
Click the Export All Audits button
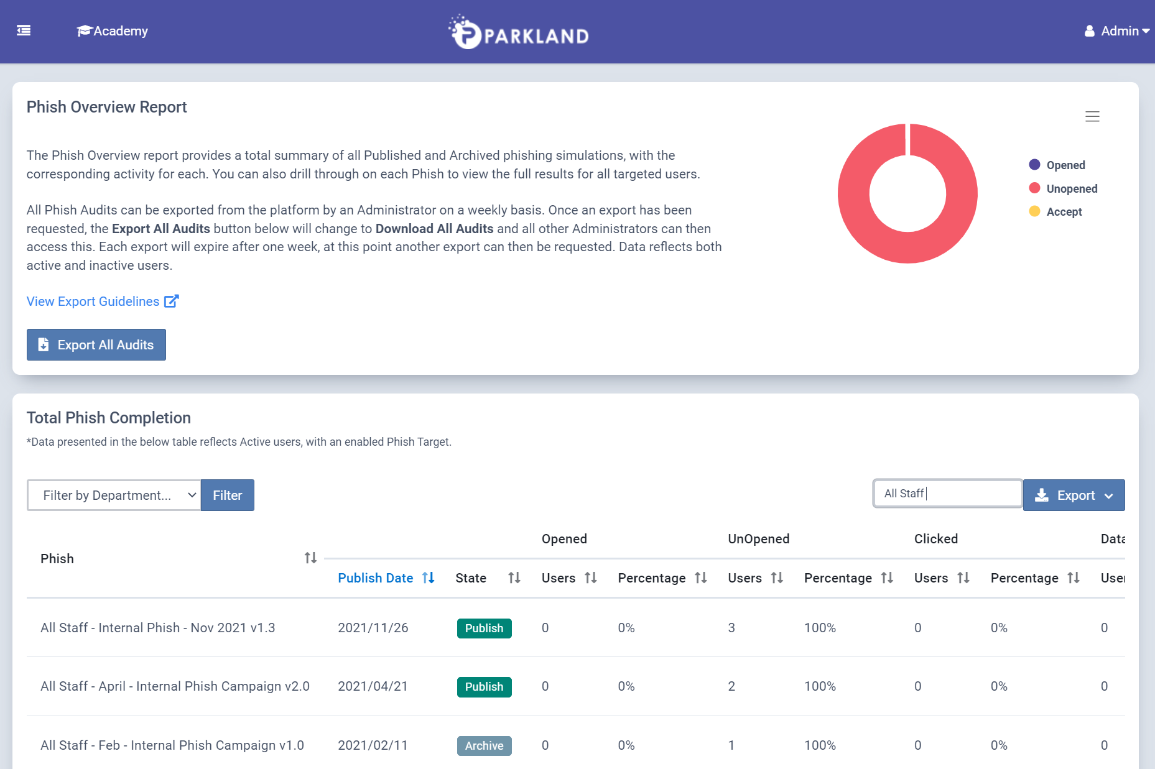pos(96,345)
